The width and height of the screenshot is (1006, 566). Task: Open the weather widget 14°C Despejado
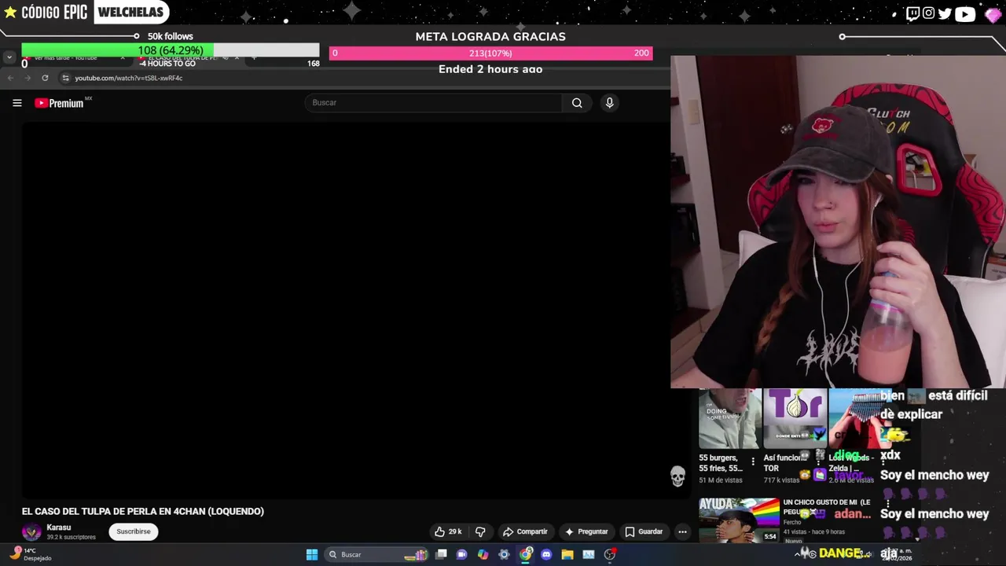pos(30,554)
